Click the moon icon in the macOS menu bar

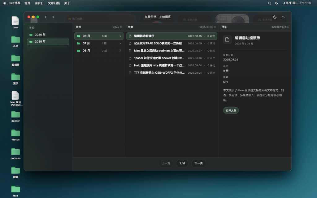click(276, 3)
